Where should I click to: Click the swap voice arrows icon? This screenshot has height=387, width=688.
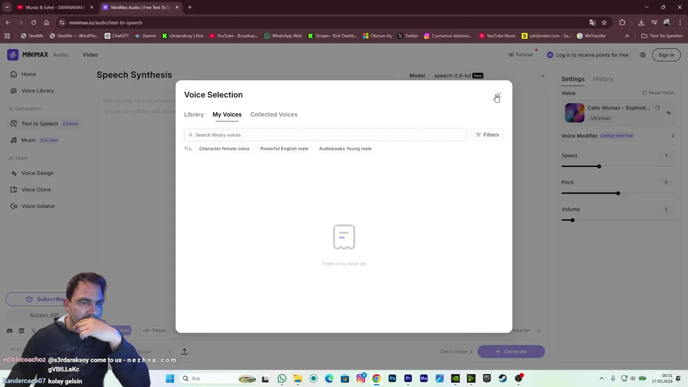pyautogui.click(x=669, y=113)
